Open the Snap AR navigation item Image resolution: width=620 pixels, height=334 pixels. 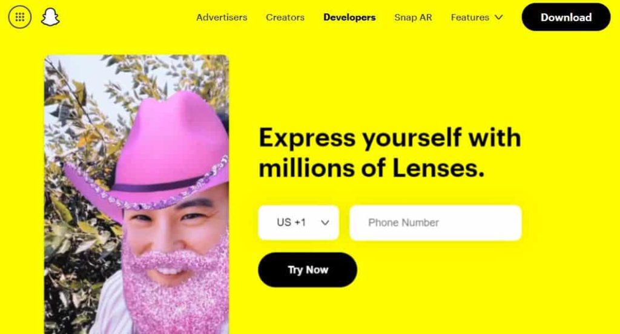click(x=413, y=18)
